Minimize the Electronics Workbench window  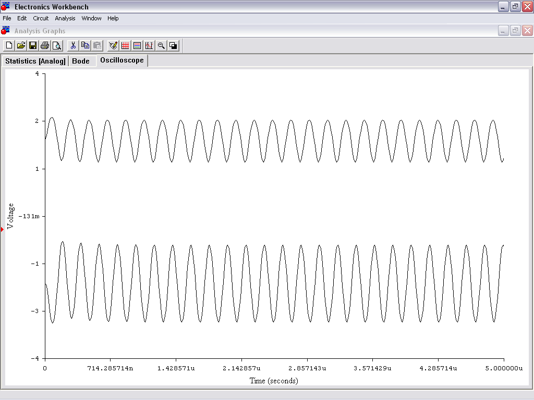(x=503, y=7)
